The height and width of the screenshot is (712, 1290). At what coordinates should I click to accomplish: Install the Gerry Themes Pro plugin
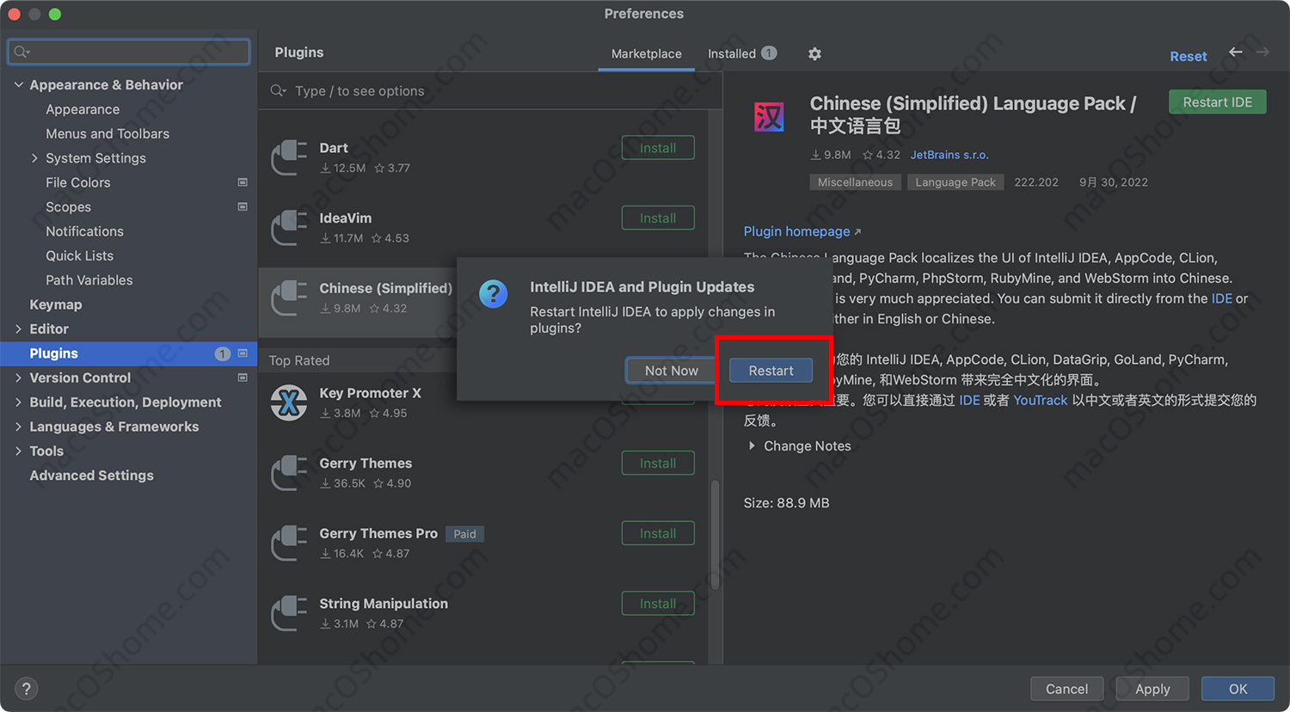point(658,534)
